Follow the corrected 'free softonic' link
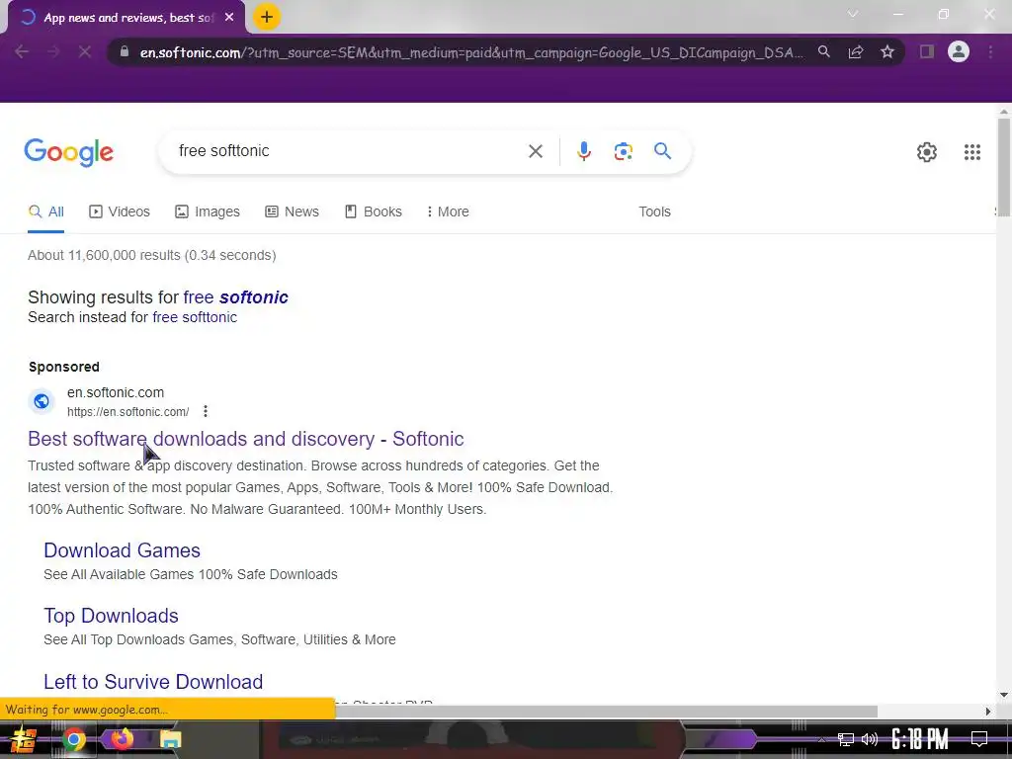This screenshot has height=759, width=1012. 235,296
